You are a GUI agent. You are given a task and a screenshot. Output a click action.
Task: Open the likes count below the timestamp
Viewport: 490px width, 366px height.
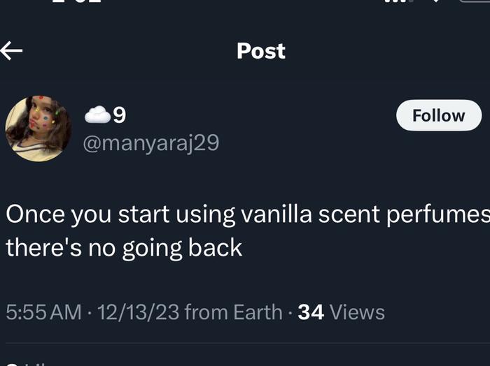click(31, 363)
